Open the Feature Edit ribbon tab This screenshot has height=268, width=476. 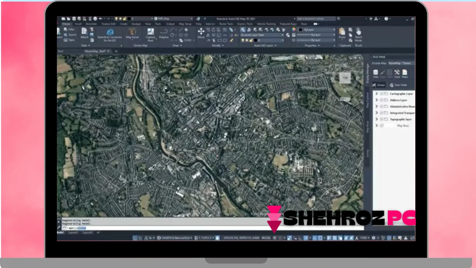[108, 24]
